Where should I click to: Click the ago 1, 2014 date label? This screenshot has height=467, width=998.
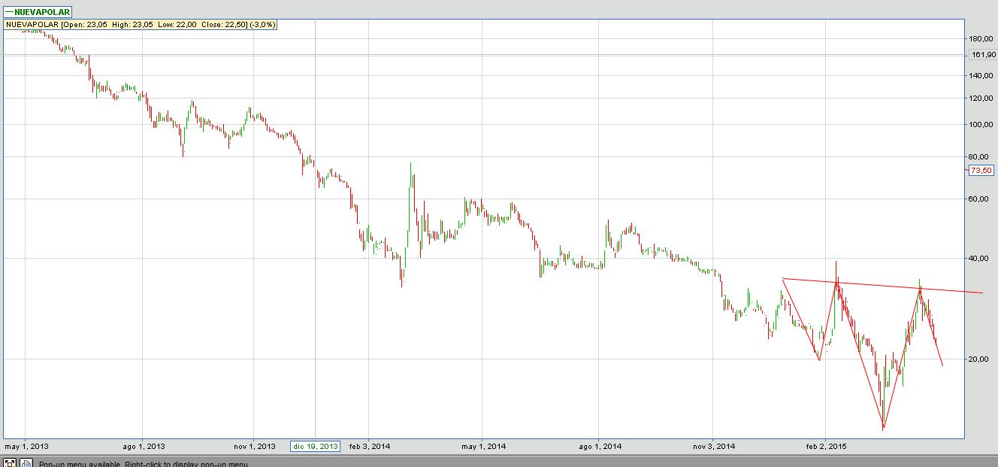(600, 446)
